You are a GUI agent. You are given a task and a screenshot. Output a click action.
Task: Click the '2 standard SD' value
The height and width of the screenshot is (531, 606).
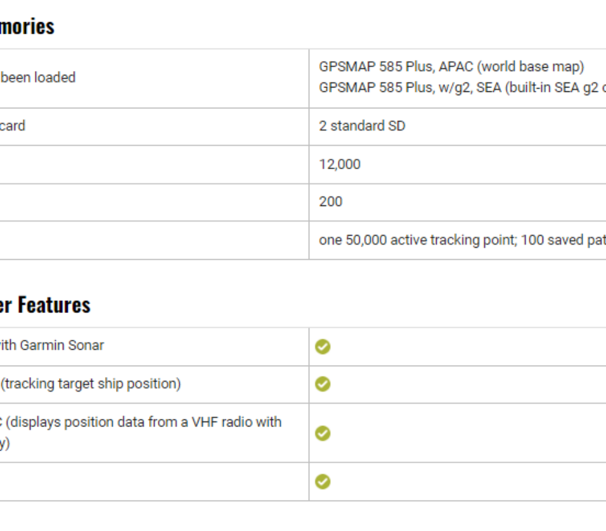point(362,126)
